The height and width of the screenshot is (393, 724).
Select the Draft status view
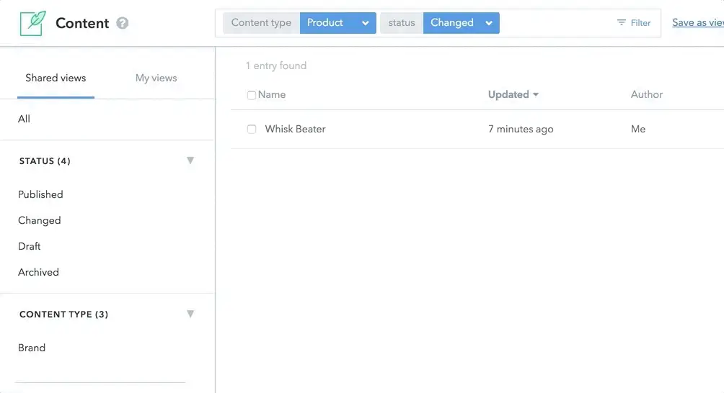pyautogui.click(x=29, y=246)
